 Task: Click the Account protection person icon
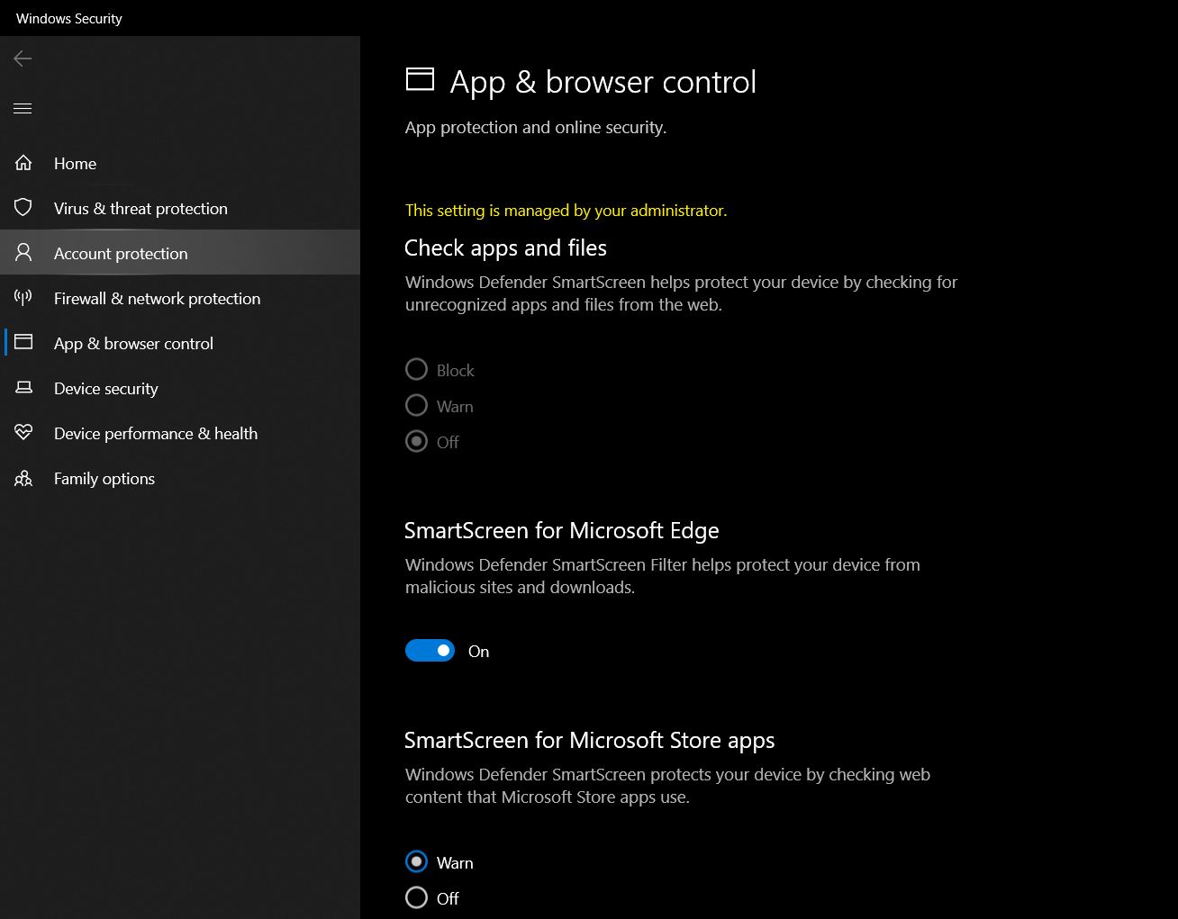(23, 253)
